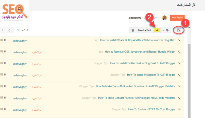The height and width of the screenshot is (118, 205).
Task: Click the aldewaghry username at top
Action: pyautogui.click(x=135, y=18)
